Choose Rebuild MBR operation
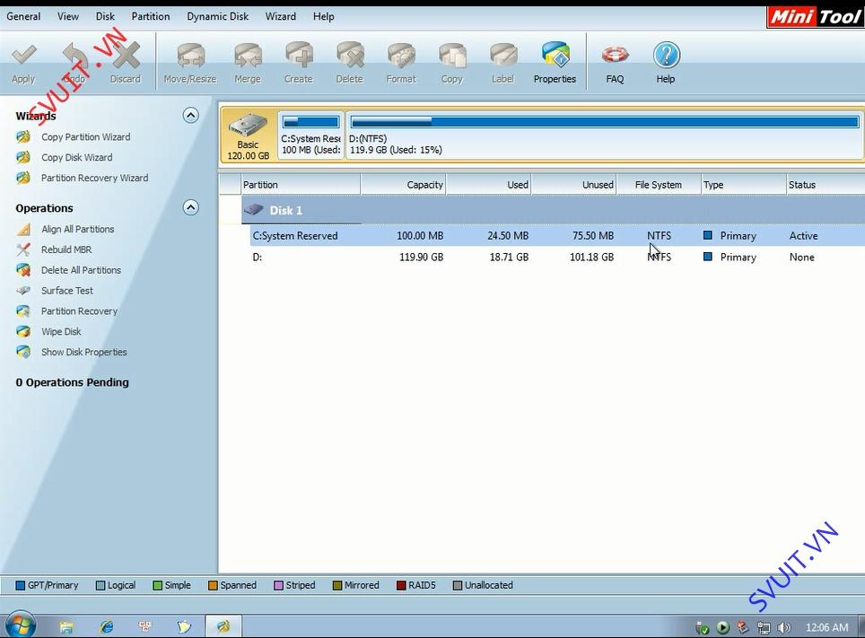The image size is (865, 638). (66, 249)
